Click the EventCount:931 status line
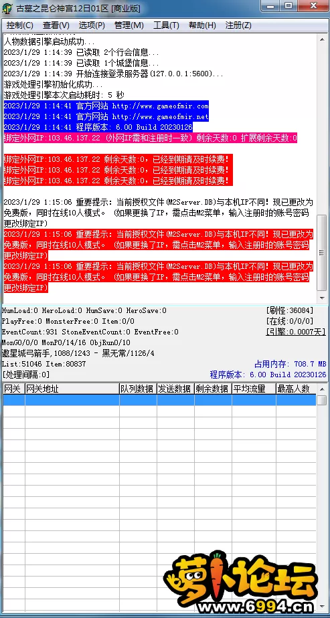This screenshot has width=330, height=618. 90,332
